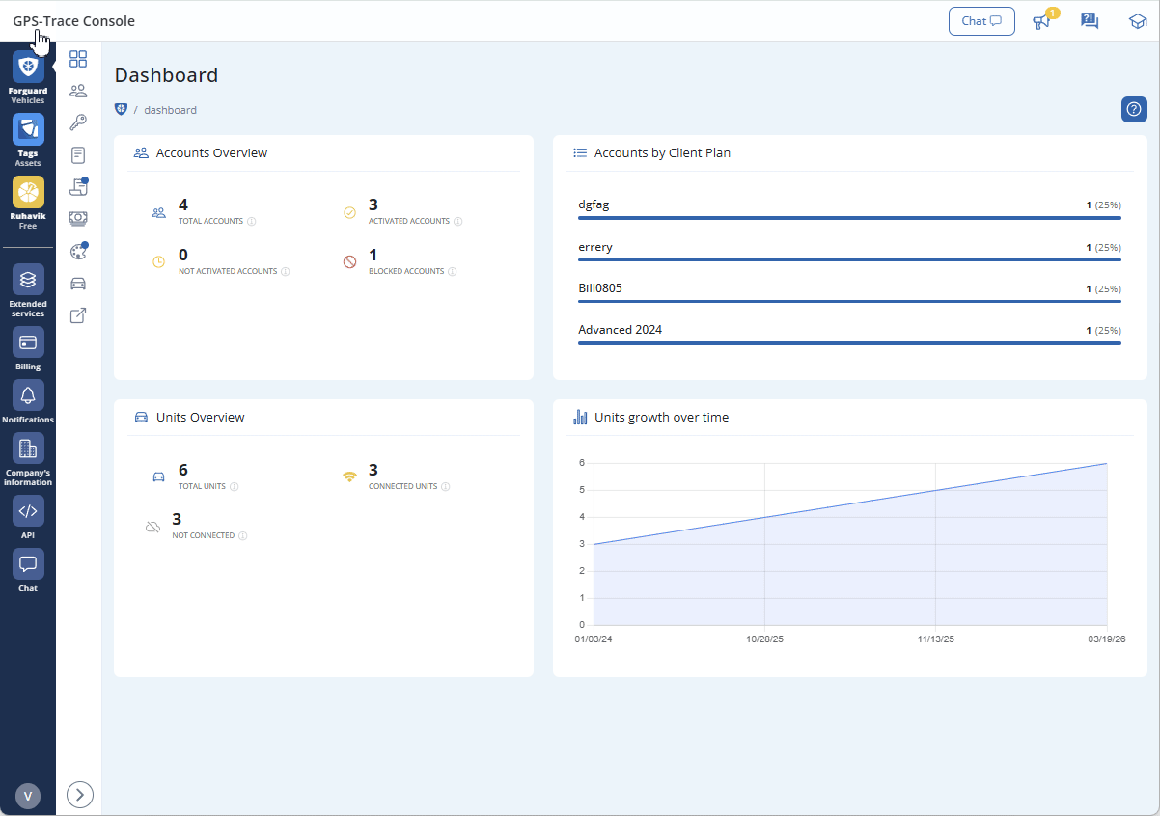The height and width of the screenshot is (816, 1160).
Task: Open the graduation cap learning icon
Action: [x=1138, y=21]
